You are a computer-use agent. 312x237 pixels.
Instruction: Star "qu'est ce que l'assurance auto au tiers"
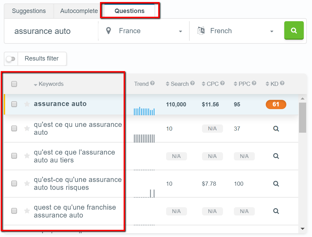click(27, 156)
